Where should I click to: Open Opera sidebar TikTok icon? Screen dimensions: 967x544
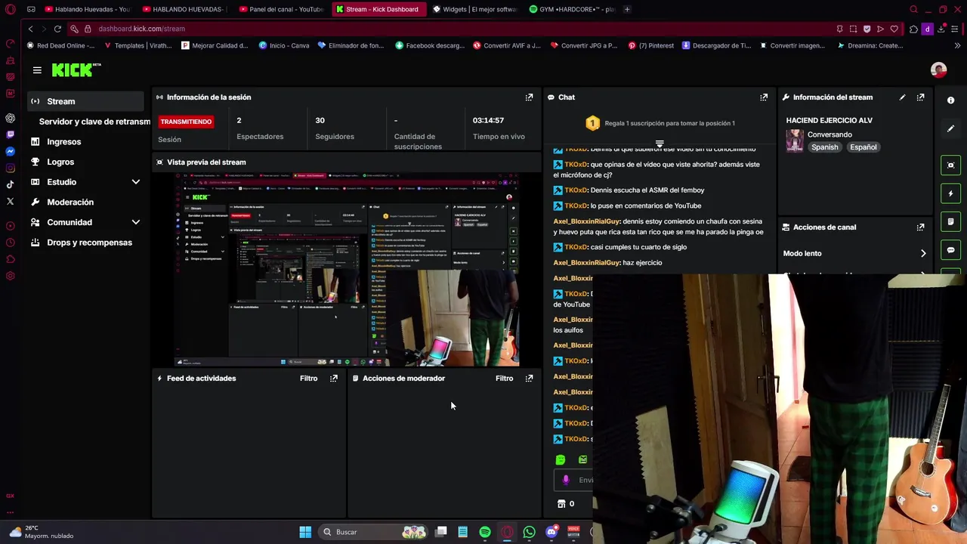[x=10, y=184]
